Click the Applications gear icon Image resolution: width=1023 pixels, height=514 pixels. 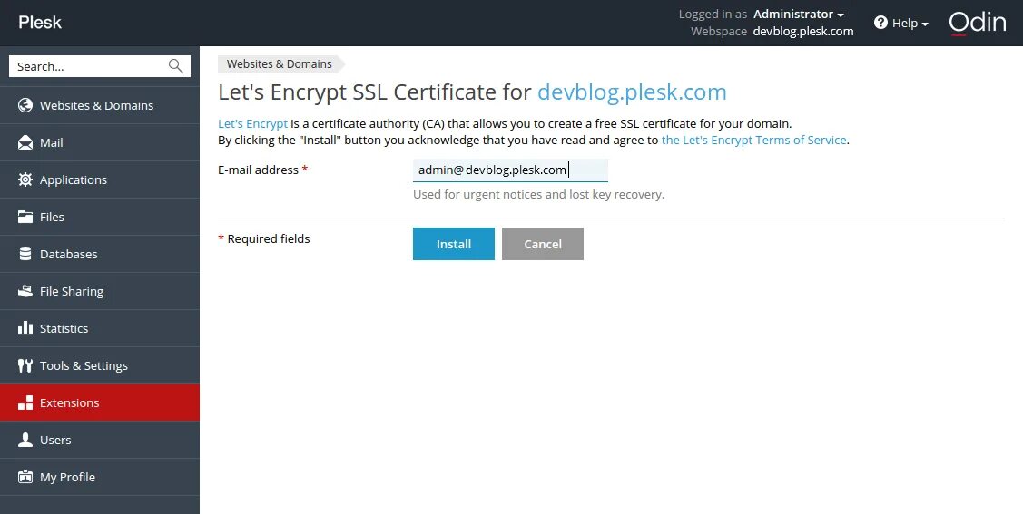pyautogui.click(x=25, y=179)
